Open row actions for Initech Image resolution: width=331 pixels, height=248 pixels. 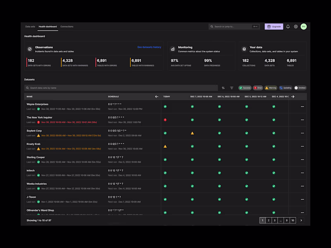(302, 173)
